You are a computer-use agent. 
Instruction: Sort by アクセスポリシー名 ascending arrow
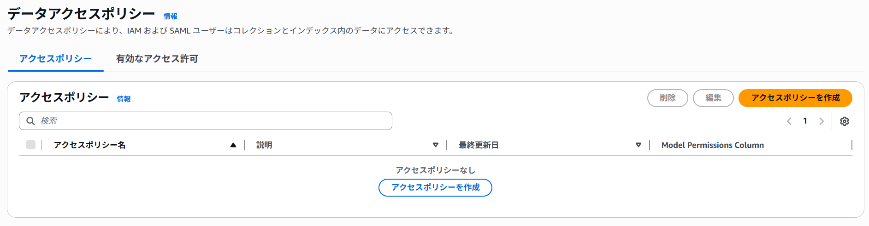pyautogui.click(x=233, y=145)
